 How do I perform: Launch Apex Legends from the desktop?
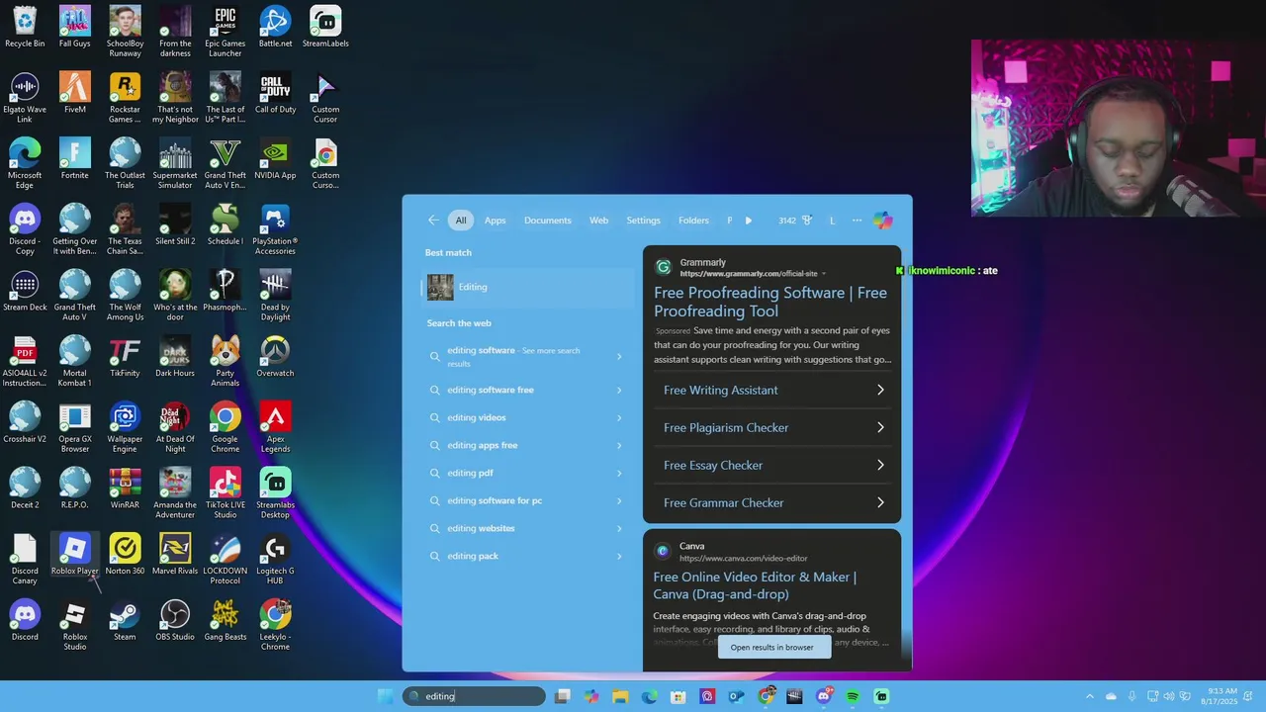(275, 427)
